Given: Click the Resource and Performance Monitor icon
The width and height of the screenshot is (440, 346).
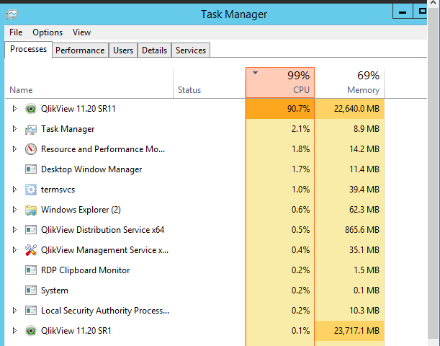Looking at the screenshot, I should coord(31,149).
